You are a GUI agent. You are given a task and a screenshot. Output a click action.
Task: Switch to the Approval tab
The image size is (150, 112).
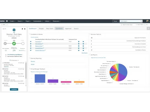click(x=68, y=29)
